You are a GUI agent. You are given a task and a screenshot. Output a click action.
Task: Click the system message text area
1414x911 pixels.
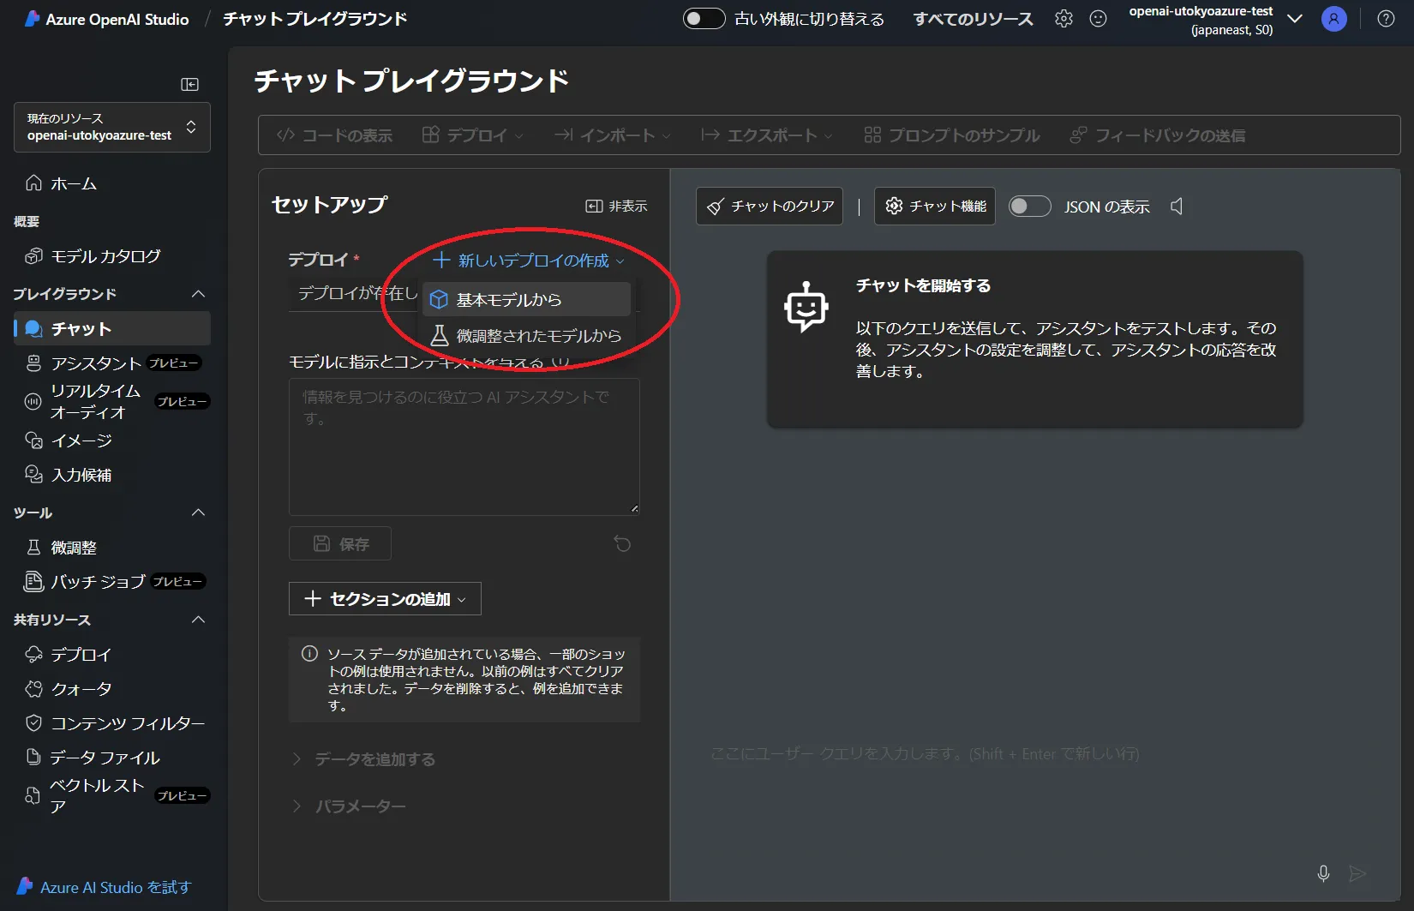[464, 447]
